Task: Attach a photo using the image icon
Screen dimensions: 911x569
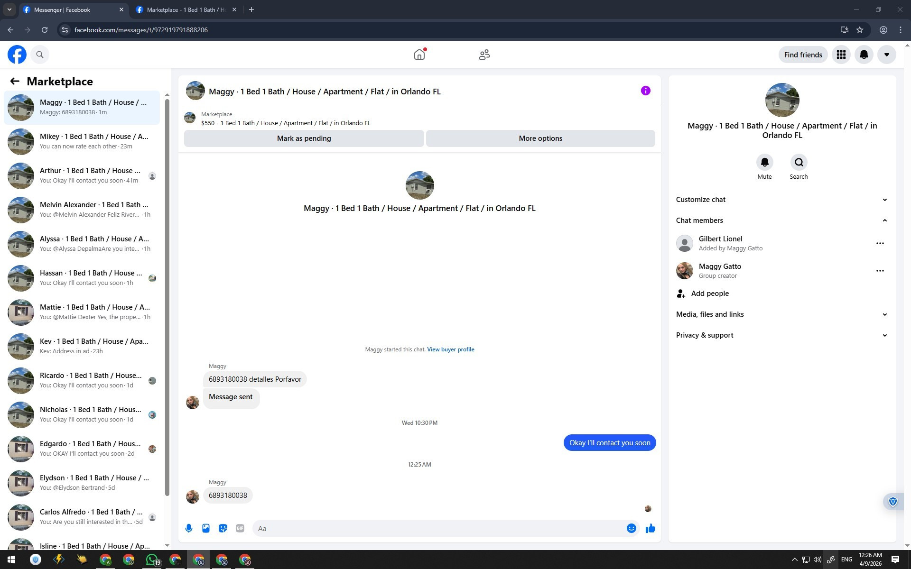Action: (x=206, y=528)
